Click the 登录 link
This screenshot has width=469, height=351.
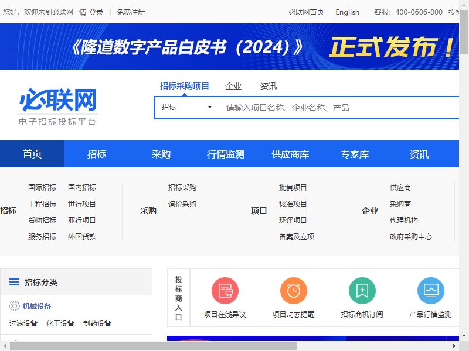point(96,12)
